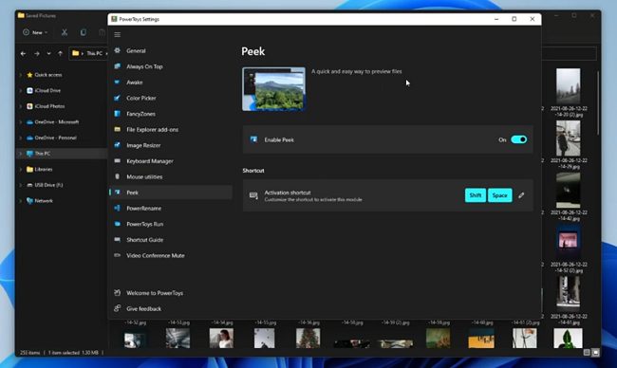Click the Cut scissors icon in File Explorer
The image size is (617, 368).
pyautogui.click(x=65, y=32)
